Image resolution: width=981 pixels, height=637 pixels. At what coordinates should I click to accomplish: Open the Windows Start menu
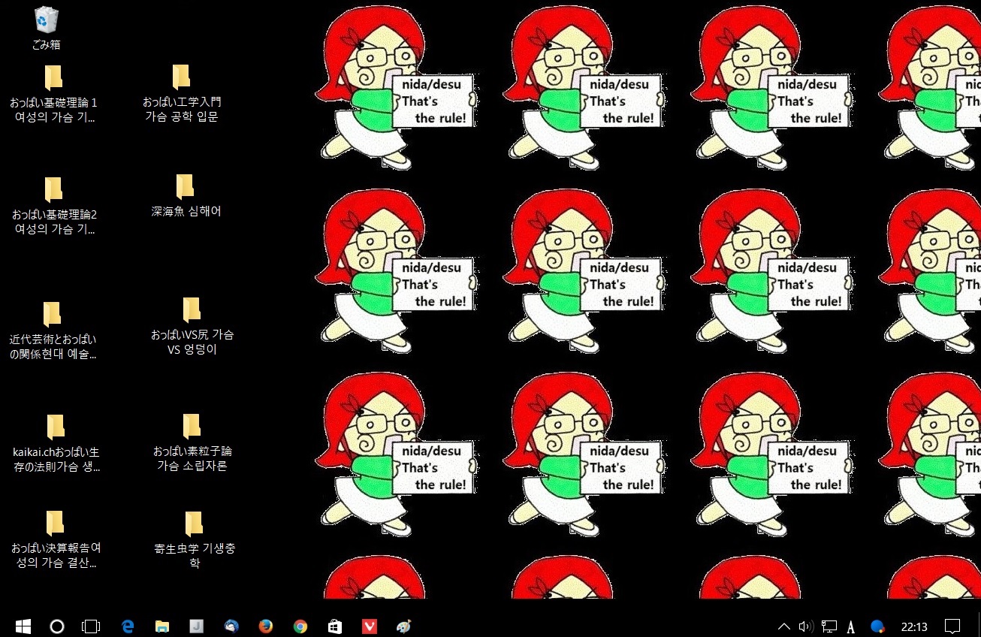coord(23,626)
